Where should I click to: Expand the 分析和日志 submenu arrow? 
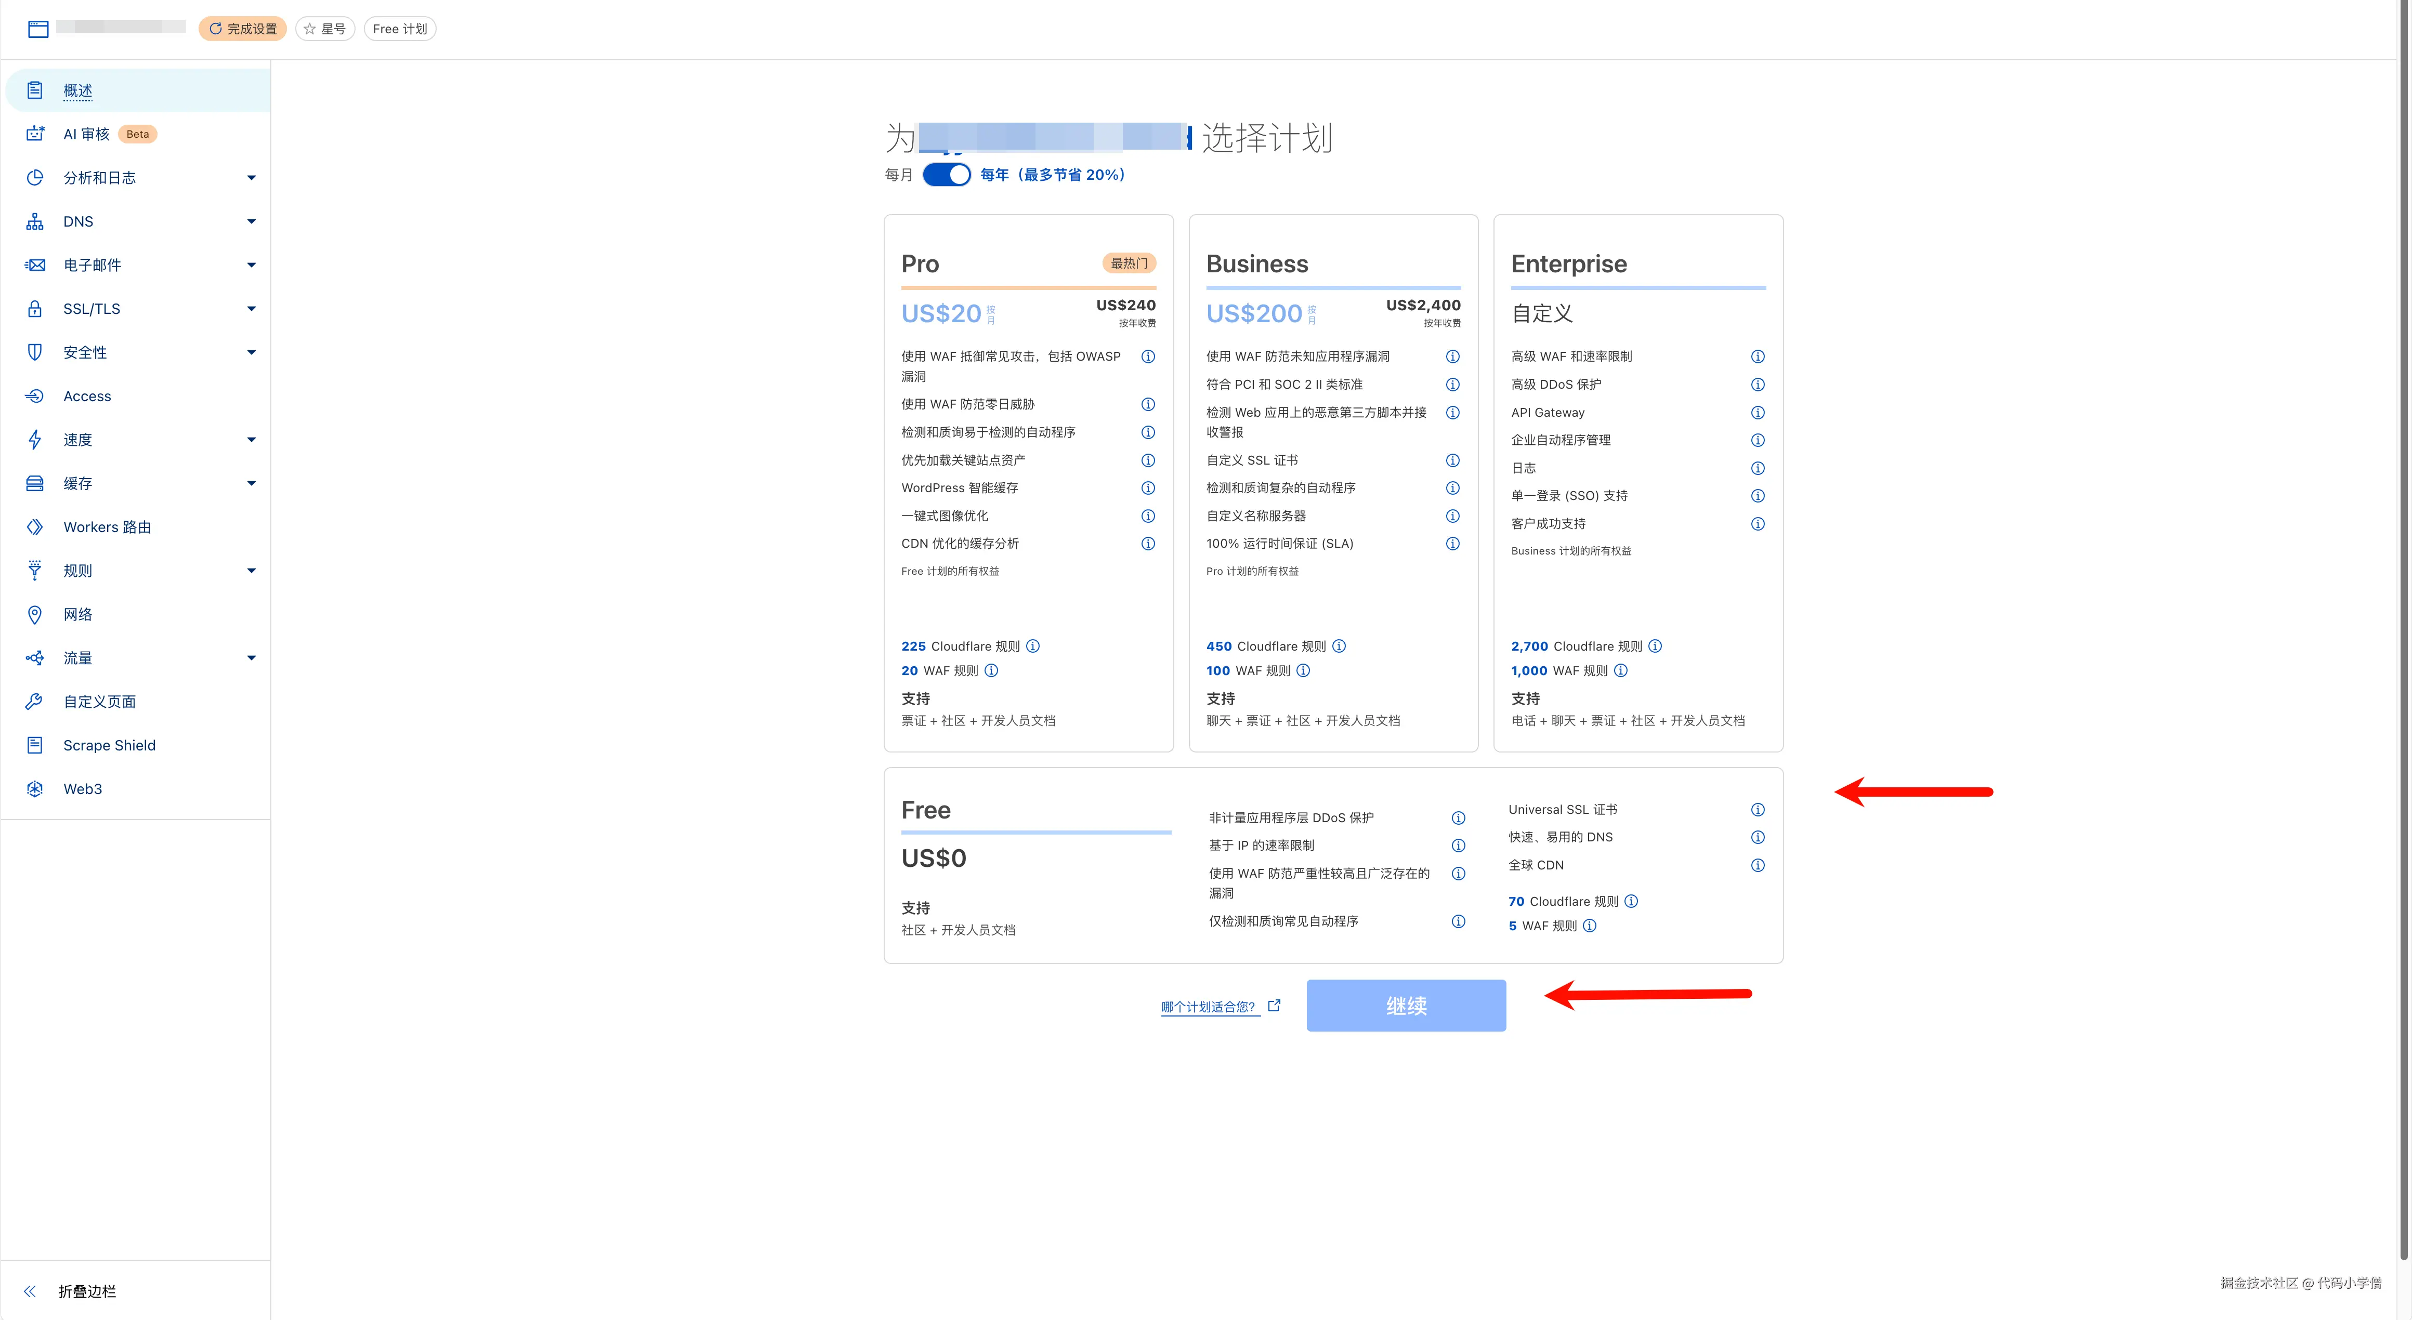point(251,178)
